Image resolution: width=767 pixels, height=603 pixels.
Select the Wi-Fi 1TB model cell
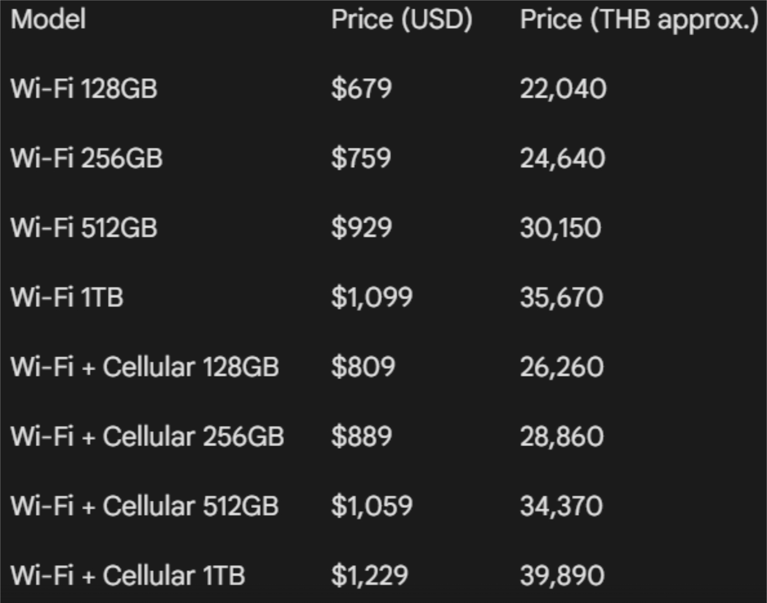pos(67,297)
